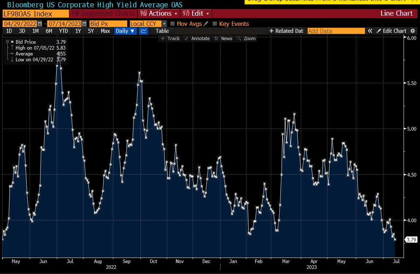Click the Related Data button

[x=286, y=31]
